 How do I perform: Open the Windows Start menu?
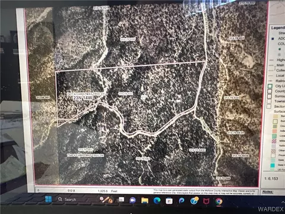tap(49, 199)
